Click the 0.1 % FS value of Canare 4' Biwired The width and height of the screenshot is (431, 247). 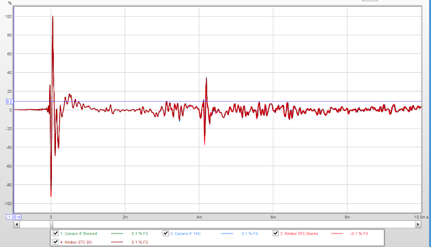point(140,234)
